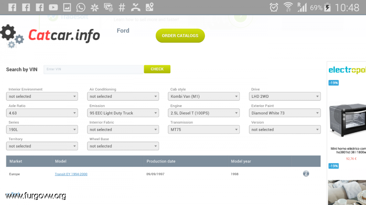
Task: Tap the hashtag notification icon
Action: (122, 7)
